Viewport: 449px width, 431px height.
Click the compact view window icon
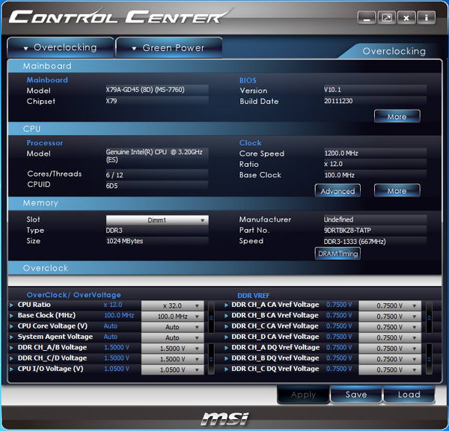coord(386,18)
